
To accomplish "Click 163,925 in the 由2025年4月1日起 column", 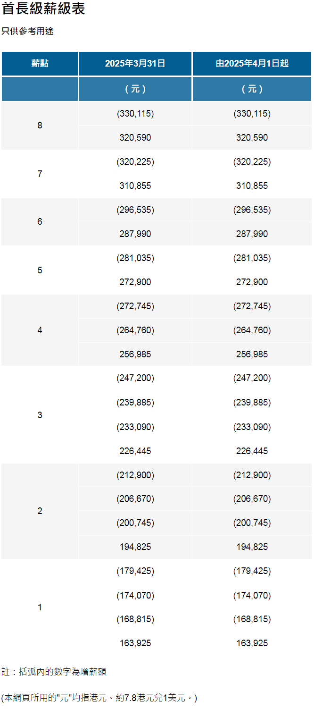I will coord(252,643).
